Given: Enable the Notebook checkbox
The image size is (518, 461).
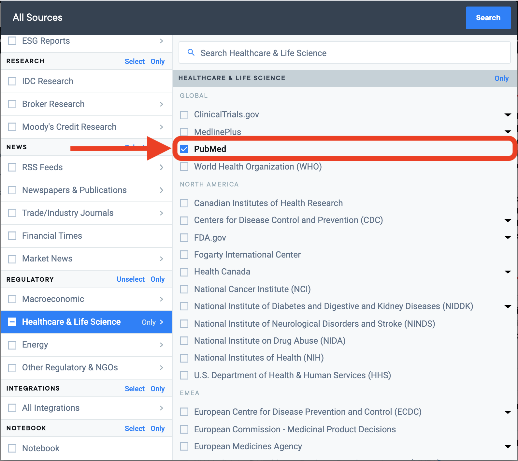Looking at the screenshot, I should tap(12, 448).
